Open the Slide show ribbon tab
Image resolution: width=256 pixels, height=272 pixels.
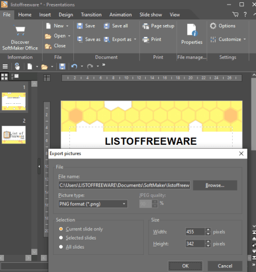coord(151,15)
